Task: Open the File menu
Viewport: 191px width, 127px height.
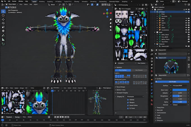Action: [5, 1]
